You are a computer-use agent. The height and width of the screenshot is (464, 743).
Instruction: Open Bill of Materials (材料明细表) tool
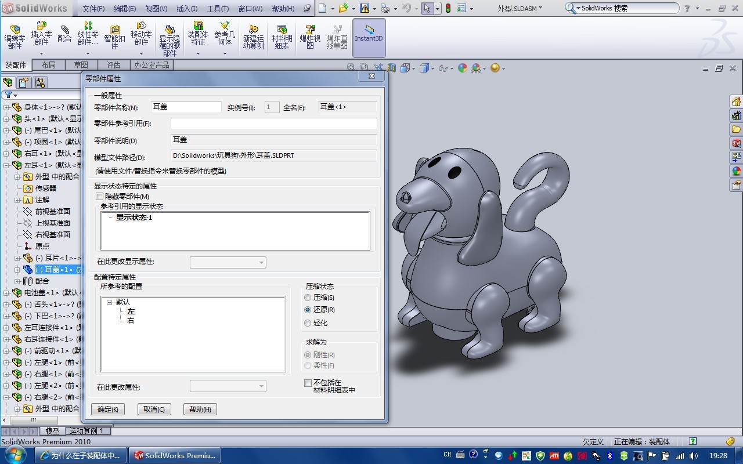282,37
